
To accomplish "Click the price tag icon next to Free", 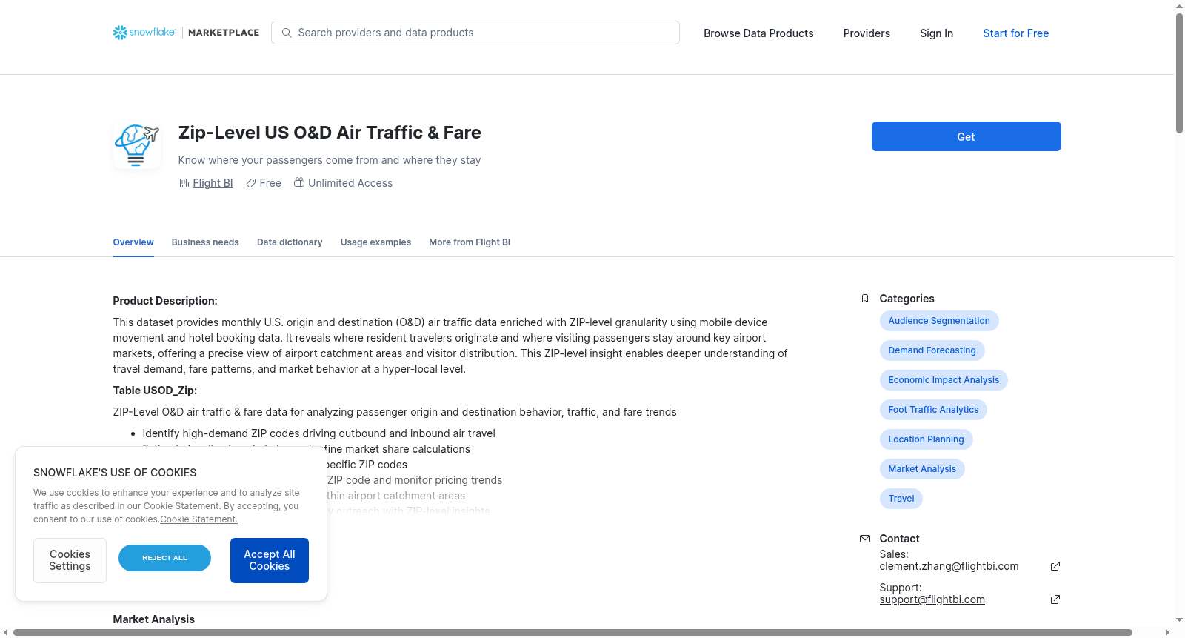I will (x=251, y=183).
